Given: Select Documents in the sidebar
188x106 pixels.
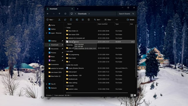Looking at the screenshot, I should tap(53, 49).
